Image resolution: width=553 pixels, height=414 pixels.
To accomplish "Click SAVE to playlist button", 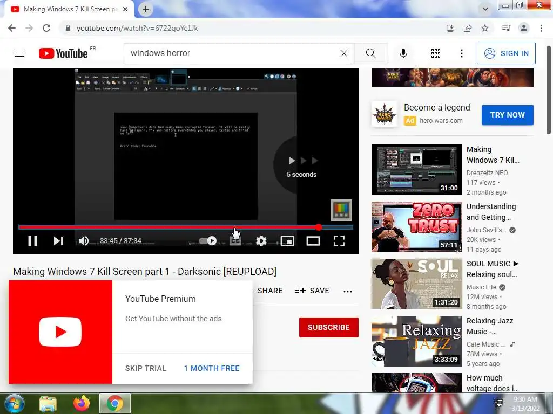I will 312,291.
